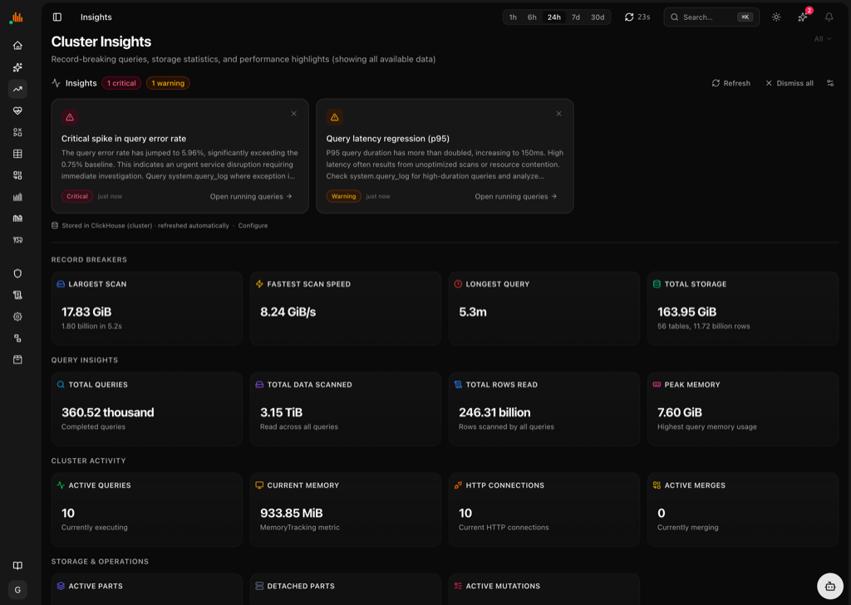Screen dimensions: 851x605
Task: Open the calendar archive icon in sidebar
Action: coord(17,360)
